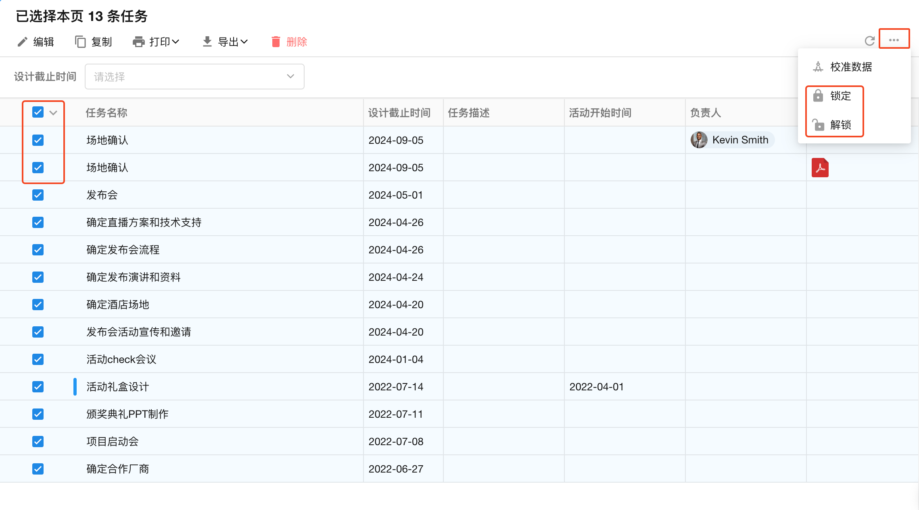Image resolution: width=919 pixels, height=510 pixels.
Task: Expand the 打印 dropdown arrow
Action: pos(175,42)
